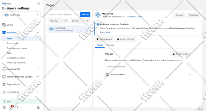Open Ad accounts in sidebar
Image resolution: width=206 pixels, height=111 pixels.
coord(12,43)
